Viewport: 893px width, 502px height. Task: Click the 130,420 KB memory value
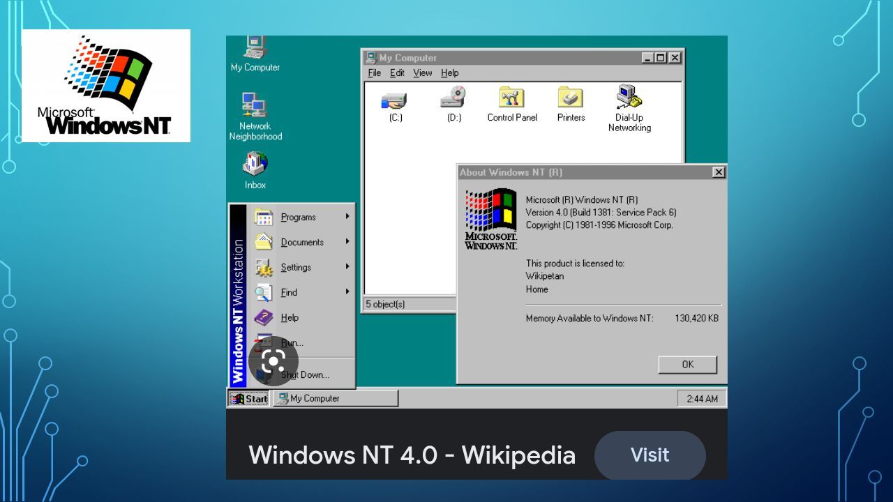tap(696, 319)
